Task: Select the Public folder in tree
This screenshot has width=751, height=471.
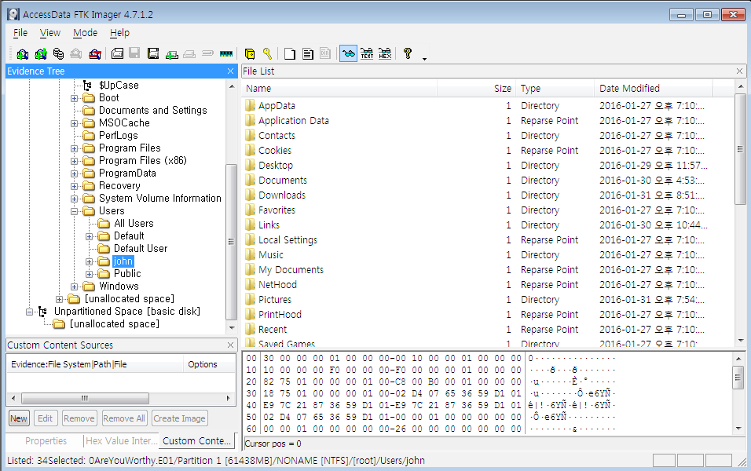Action: tap(127, 274)
